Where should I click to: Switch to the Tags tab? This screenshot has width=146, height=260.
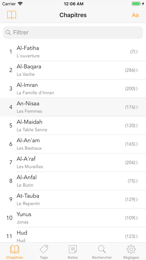[44, 251]
